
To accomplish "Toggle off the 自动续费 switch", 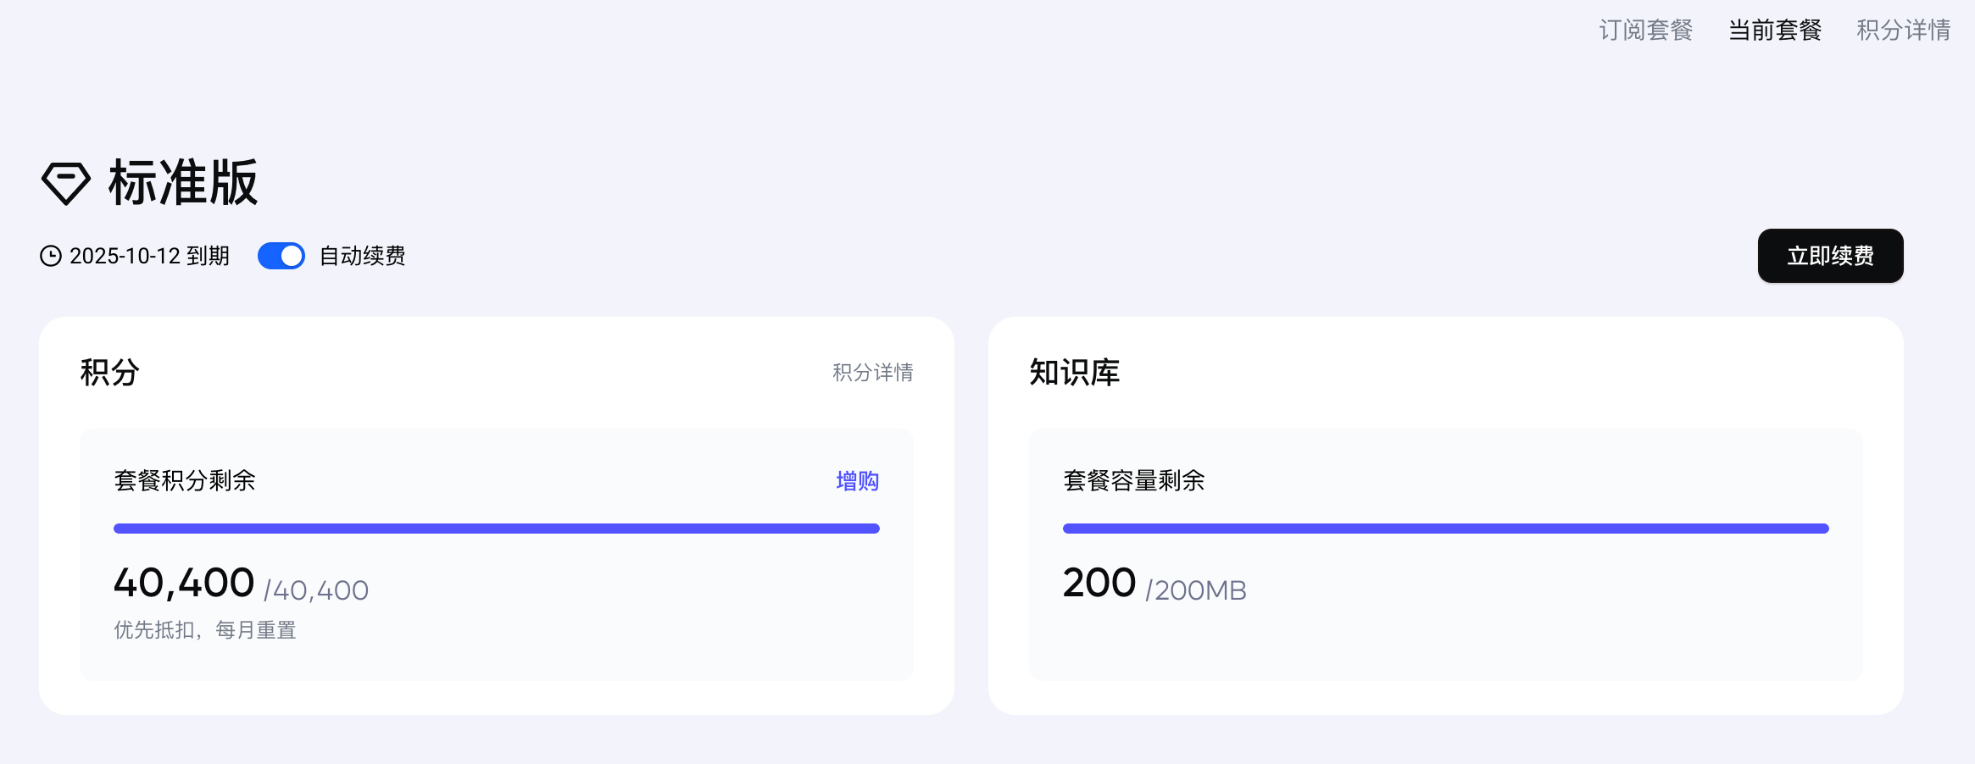I will [x=281, y=256].
